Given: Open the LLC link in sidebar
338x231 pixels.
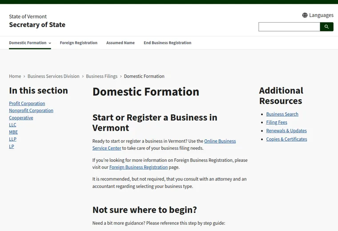Looking at the screenshot, I should pos(12,125).
